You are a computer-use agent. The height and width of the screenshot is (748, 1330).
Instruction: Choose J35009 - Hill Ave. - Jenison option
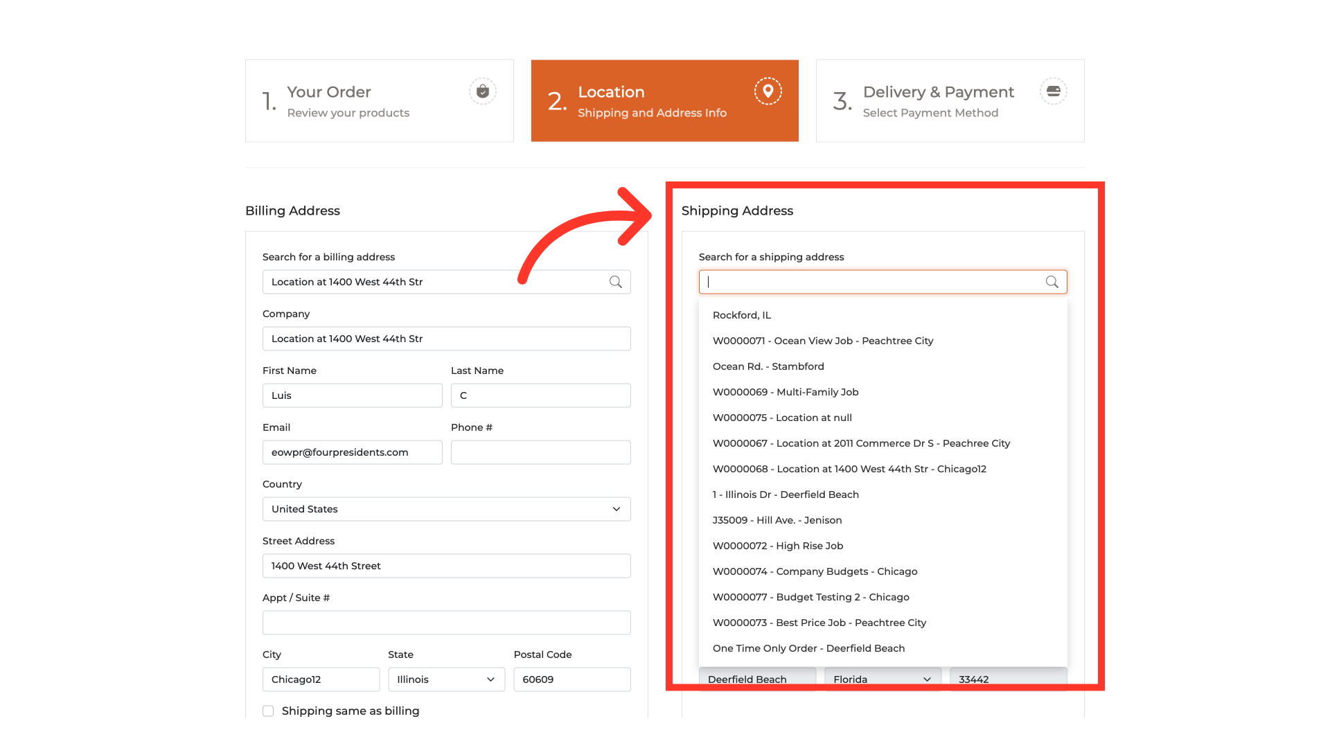coord(777,520)
